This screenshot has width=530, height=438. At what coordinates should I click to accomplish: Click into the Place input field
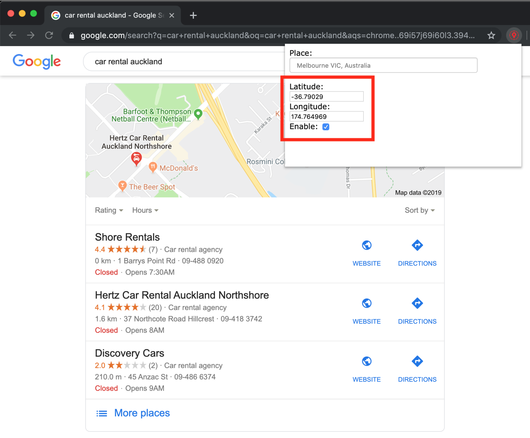[384, 65]
